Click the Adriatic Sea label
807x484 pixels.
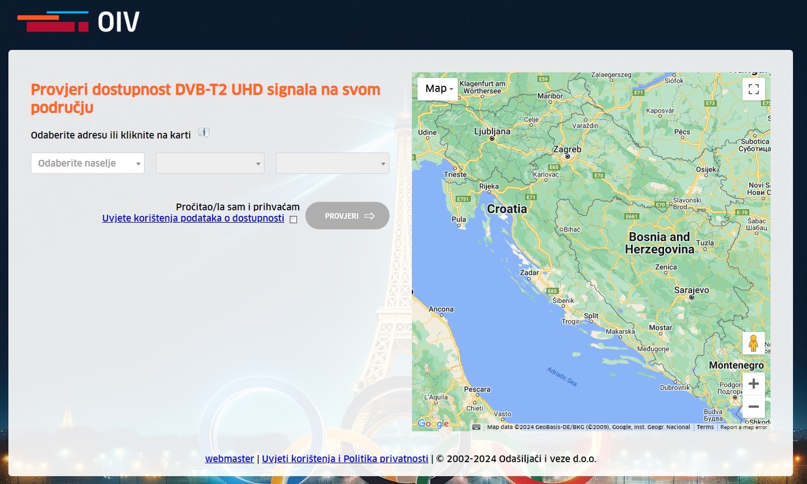[562, 376]
